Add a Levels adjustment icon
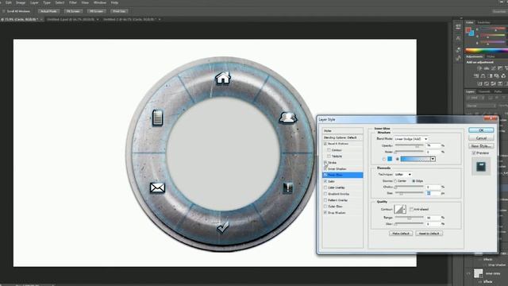 click(x=487, y=68)
